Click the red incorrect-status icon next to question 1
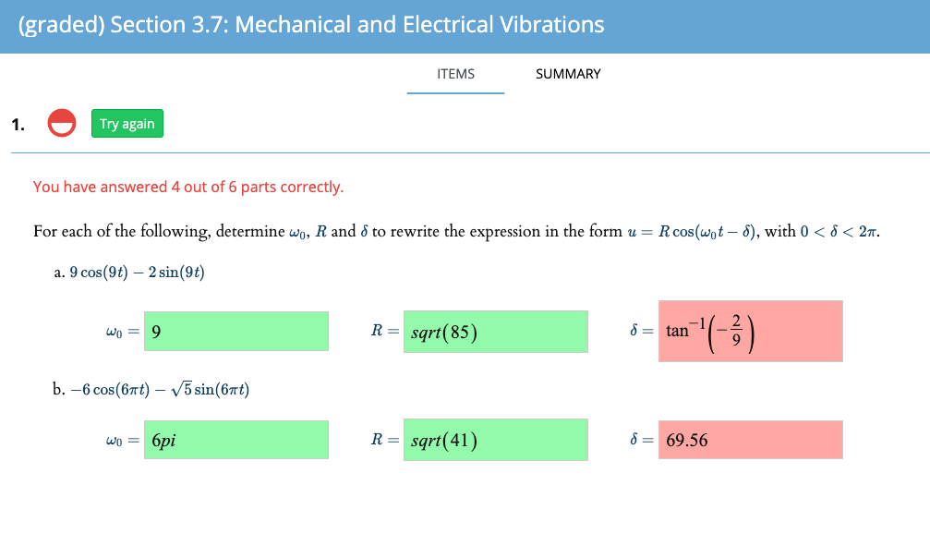This screenshot has height=546, width=930. [x=61, y=121]
